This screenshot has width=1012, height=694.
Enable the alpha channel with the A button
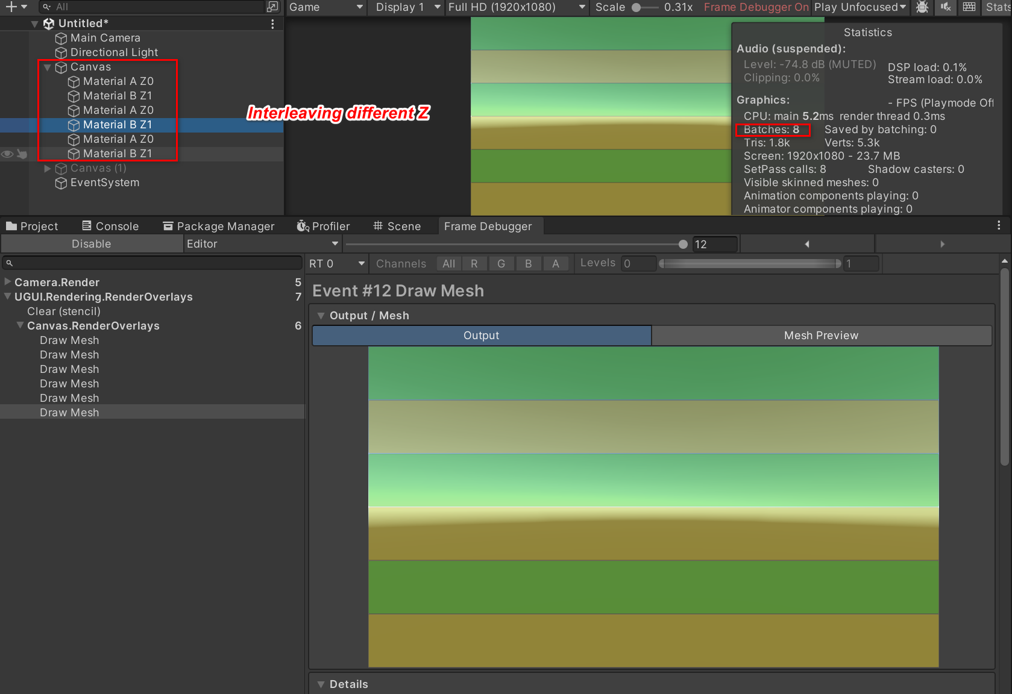click(x=556, y=263)
